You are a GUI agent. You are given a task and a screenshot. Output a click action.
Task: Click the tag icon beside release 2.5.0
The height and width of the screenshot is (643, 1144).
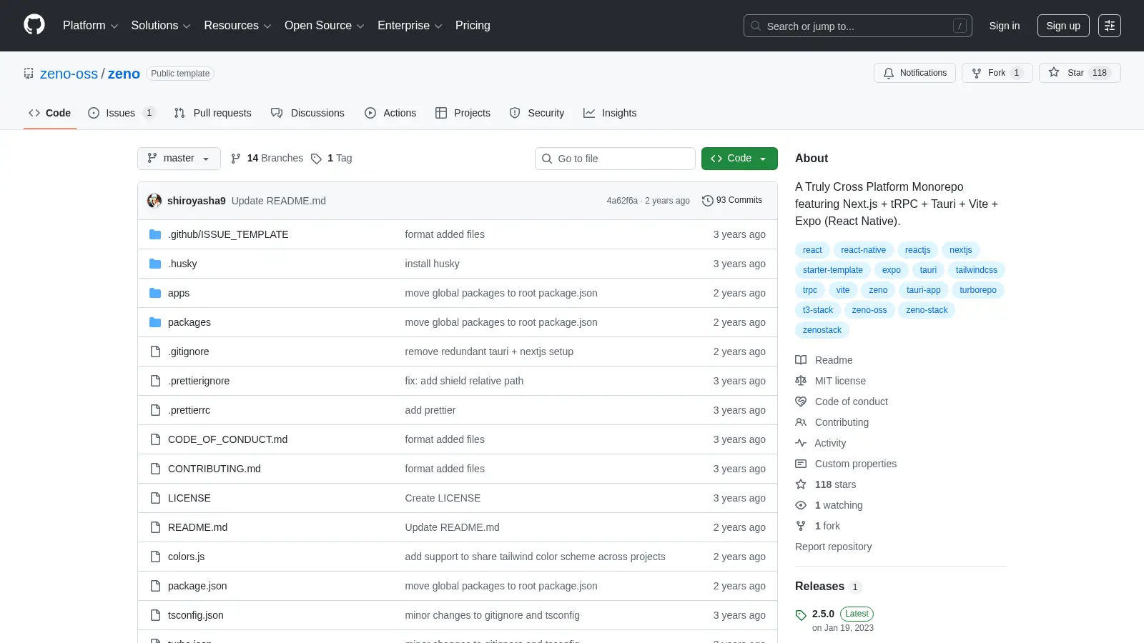coord(801,615)
